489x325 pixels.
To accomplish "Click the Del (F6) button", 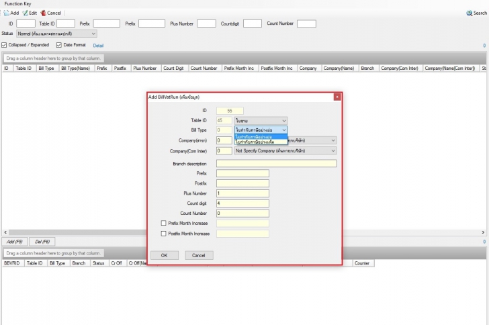I will pyautogui.click(x=42, y=242).
